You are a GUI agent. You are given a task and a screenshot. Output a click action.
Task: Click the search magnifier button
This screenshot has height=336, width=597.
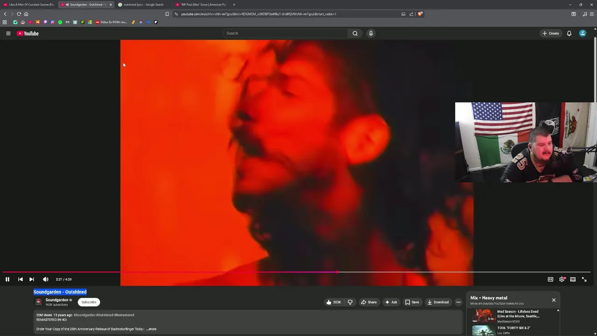355,33
